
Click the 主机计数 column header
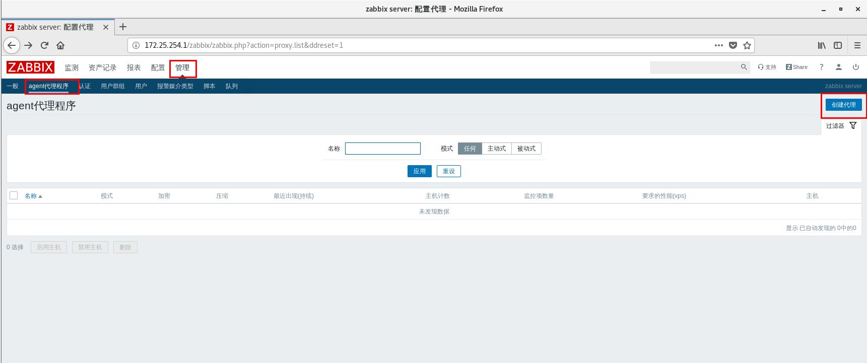[x=438, y=196]
